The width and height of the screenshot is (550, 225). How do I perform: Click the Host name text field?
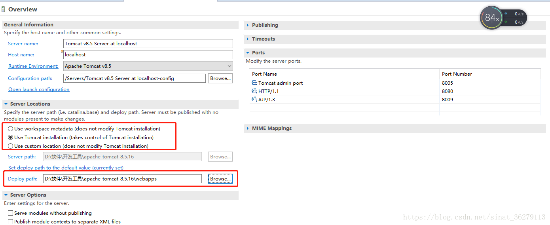pyautogui.click(x=148, y=55)
